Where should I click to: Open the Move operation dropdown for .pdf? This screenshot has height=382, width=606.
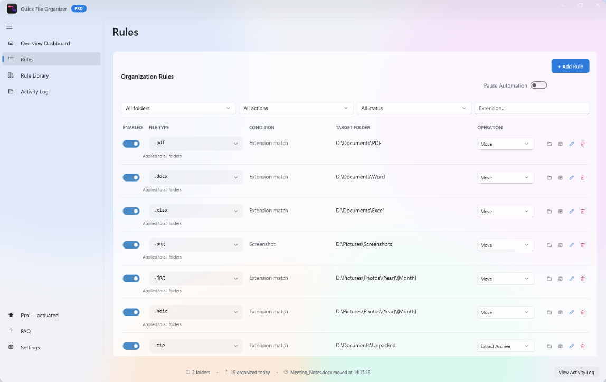pos(506,144)
